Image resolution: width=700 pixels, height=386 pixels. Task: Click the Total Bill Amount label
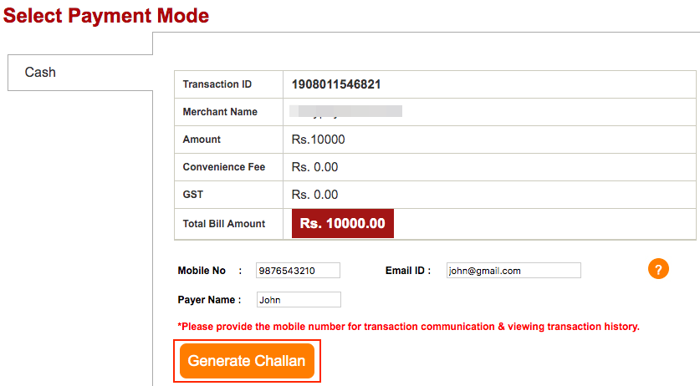(224, 224)
